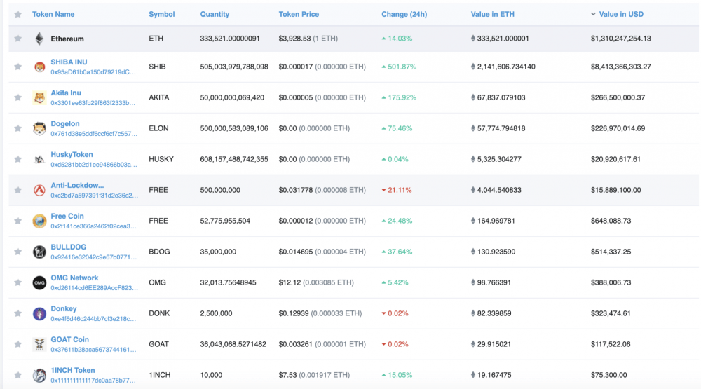
Task: Select HUSKY quantity 608,157,488,742,355
Action: [x=234, y=159]
